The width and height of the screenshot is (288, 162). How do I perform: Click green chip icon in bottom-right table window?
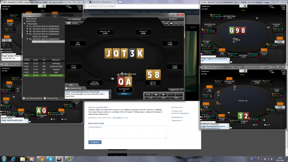tap(245, 71)
